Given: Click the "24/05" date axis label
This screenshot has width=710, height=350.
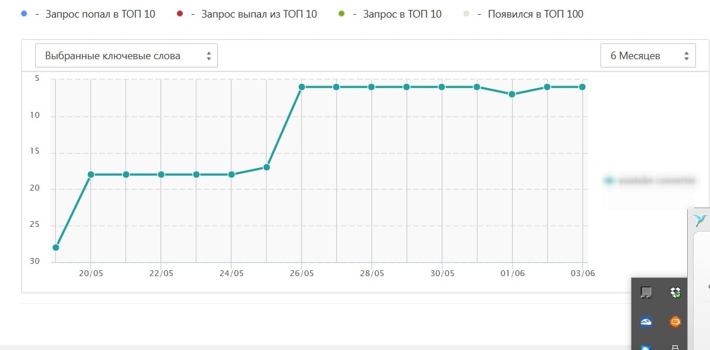Looking at the screenshot, I should pyautogui.click(x=231, y=273).
